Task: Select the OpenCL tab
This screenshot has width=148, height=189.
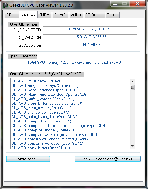Action: click(60, 15)
